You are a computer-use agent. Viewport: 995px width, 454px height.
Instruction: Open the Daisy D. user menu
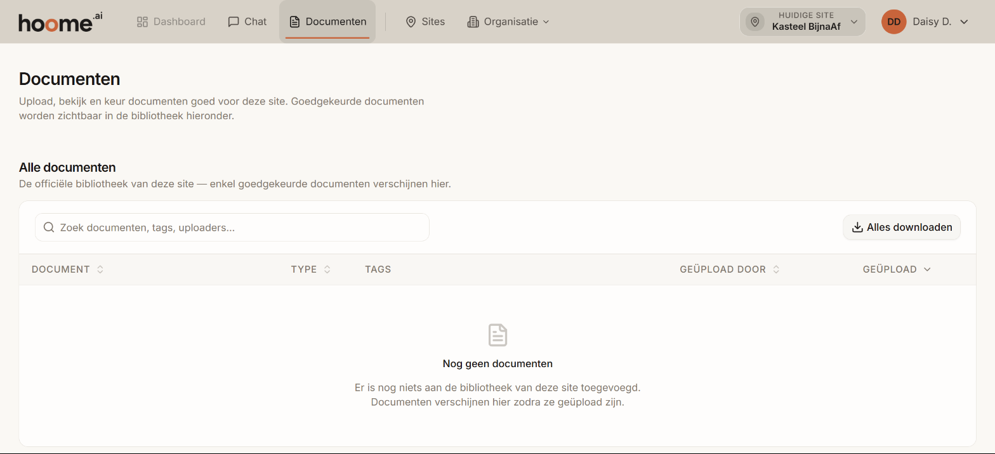[x=925, y=22]
